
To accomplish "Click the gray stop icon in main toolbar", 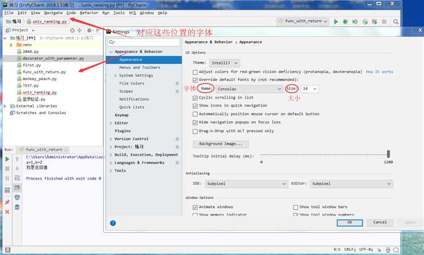I will pos(384,22).
